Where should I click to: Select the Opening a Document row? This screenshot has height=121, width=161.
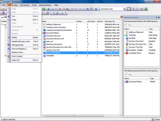click(81, 44)
